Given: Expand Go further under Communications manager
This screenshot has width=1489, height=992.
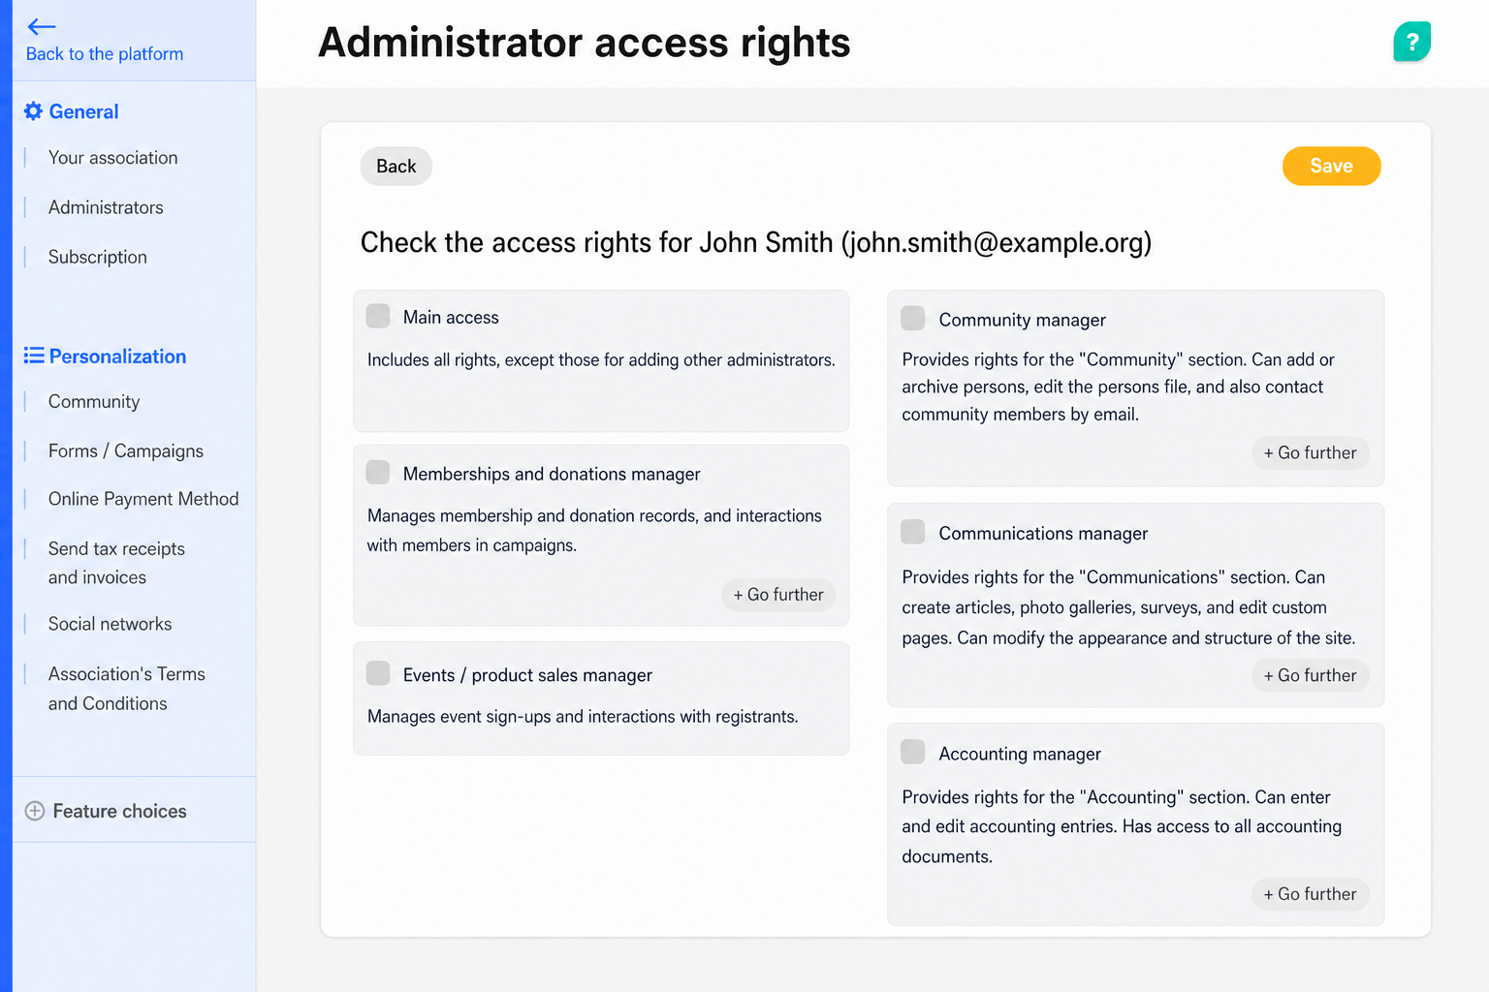Looking at the screenshot, I should pos(1311,675).
